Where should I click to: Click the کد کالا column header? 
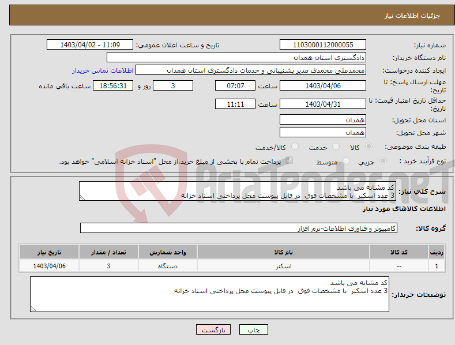[398, 252]
